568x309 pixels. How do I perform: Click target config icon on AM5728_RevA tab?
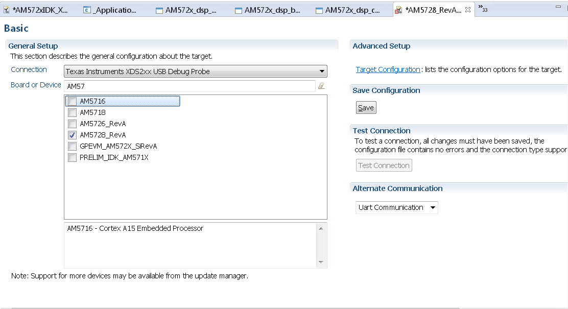pyautogui.click(x=398, y=9)
